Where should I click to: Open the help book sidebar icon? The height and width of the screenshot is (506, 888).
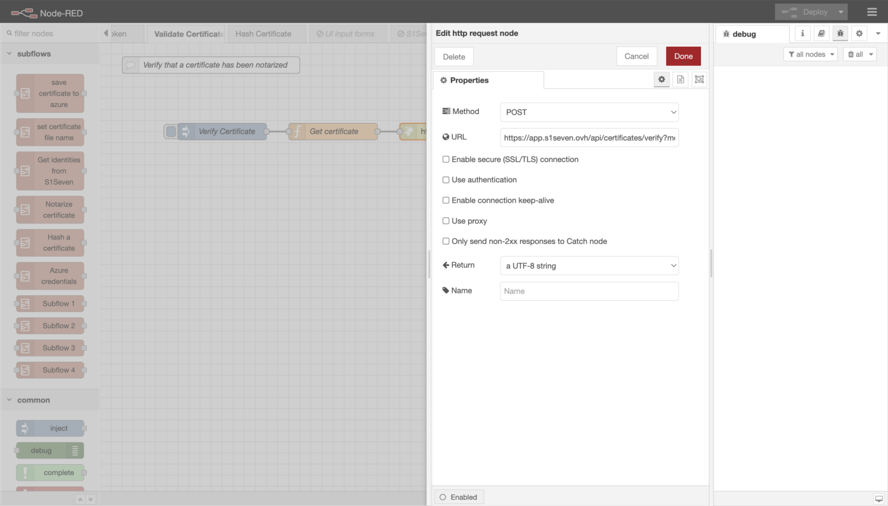click(821, 34)
